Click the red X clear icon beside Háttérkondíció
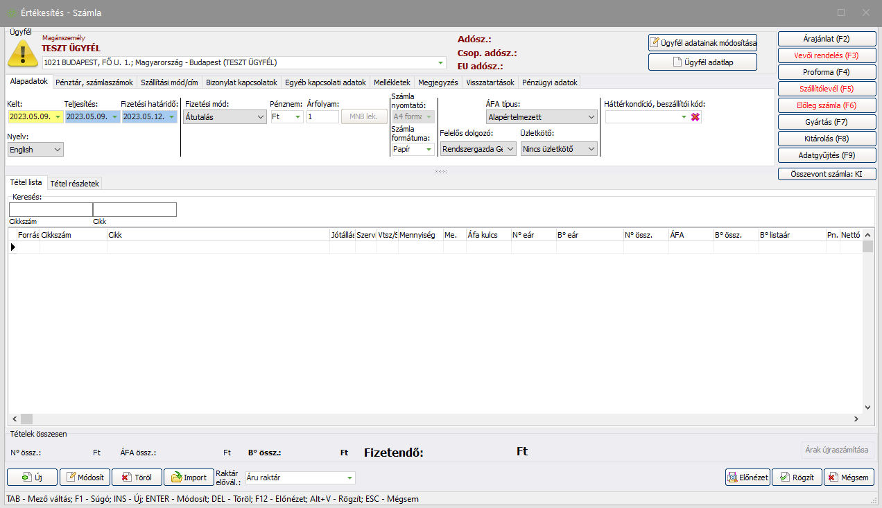Viewport: 882px width, 508px height. (x=695, y=117)
